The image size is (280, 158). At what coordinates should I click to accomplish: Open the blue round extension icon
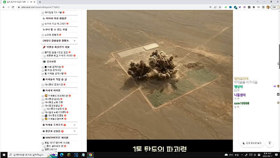231,7
